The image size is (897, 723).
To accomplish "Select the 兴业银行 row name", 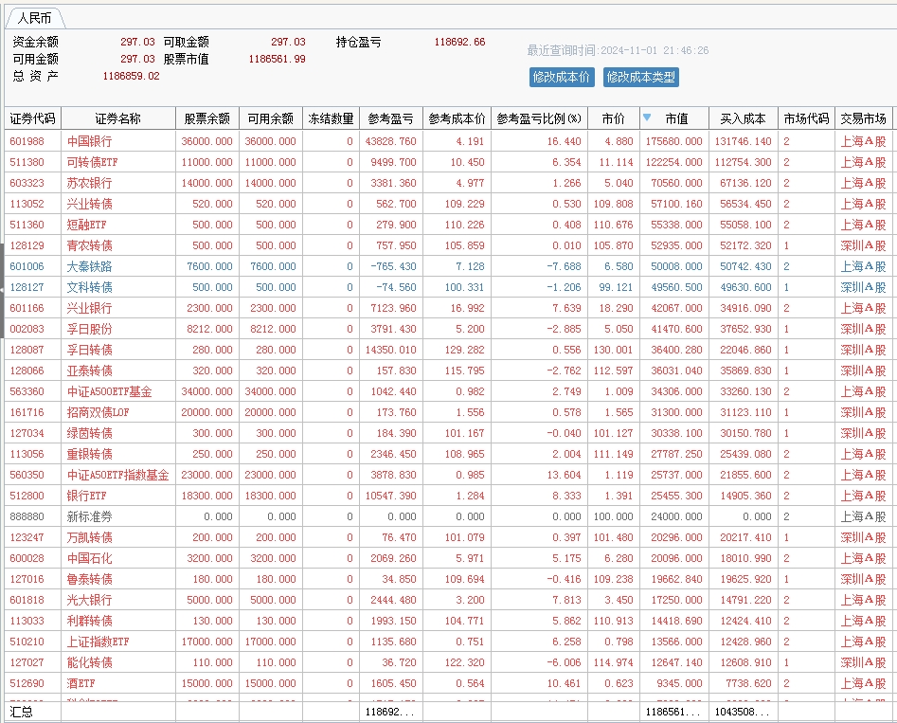I will click(89, 308).
